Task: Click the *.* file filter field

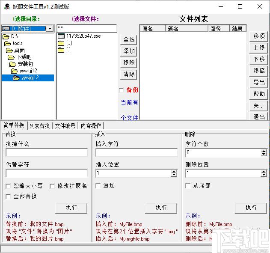Action: (87, 28)
